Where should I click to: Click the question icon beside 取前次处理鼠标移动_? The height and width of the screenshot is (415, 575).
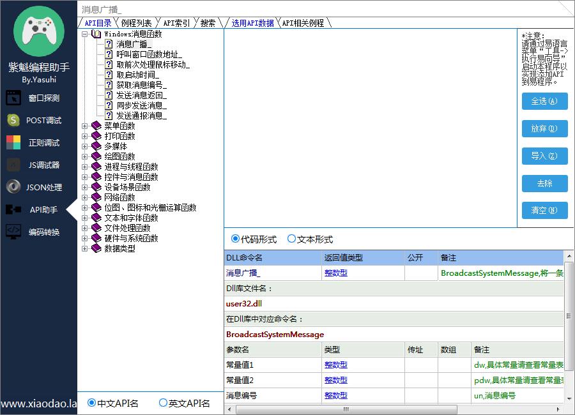coord(109,64)
